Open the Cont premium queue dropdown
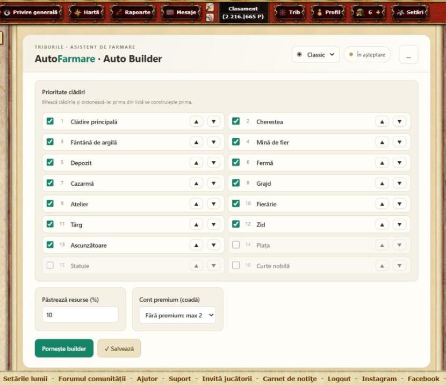The height and width of the screenshot is (385, 446). [x=177, y=315]
